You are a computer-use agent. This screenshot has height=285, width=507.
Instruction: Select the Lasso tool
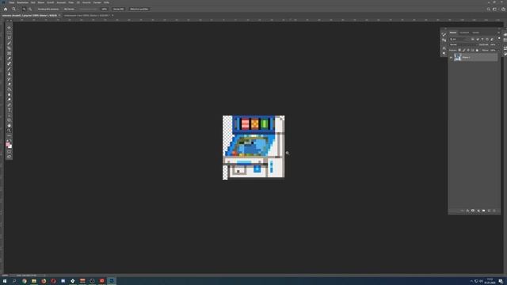click(9, 38)
